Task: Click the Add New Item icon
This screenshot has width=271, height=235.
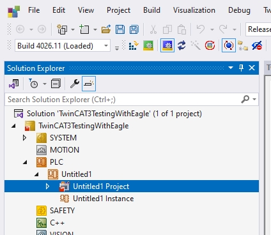Action: (84, 29)
